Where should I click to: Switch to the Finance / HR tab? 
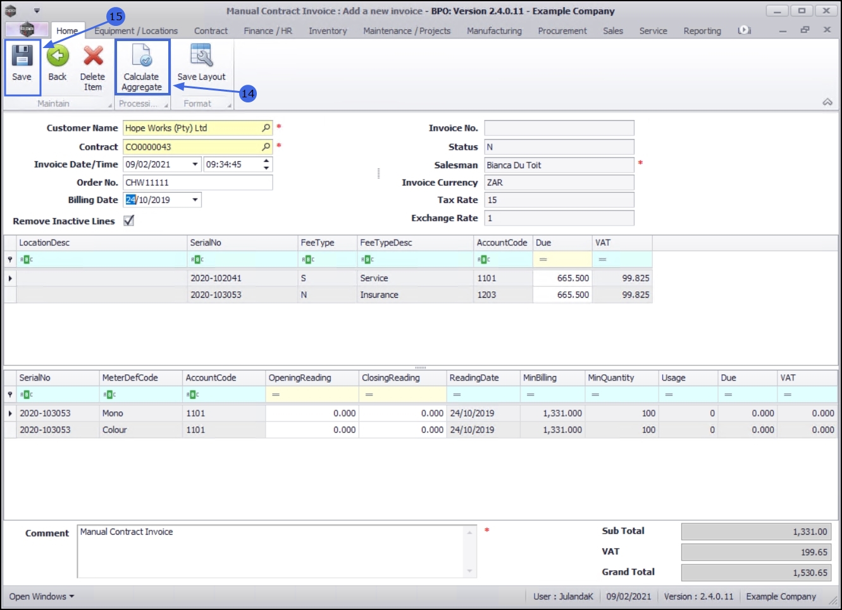[268, 30]
